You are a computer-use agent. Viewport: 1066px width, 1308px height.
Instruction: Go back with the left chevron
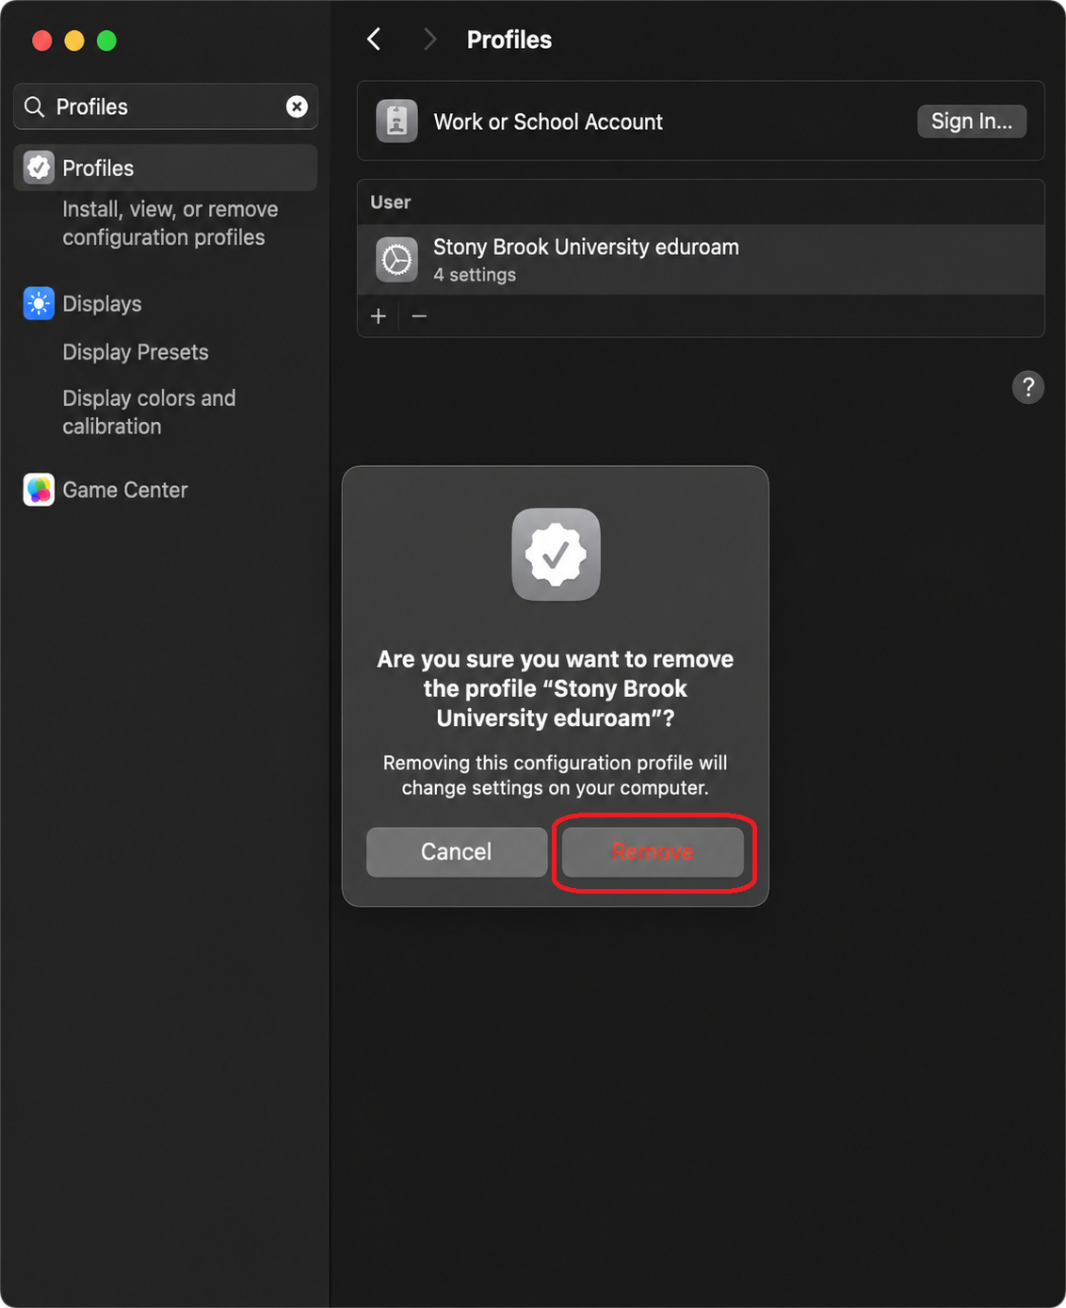click(x=374, y=40)
